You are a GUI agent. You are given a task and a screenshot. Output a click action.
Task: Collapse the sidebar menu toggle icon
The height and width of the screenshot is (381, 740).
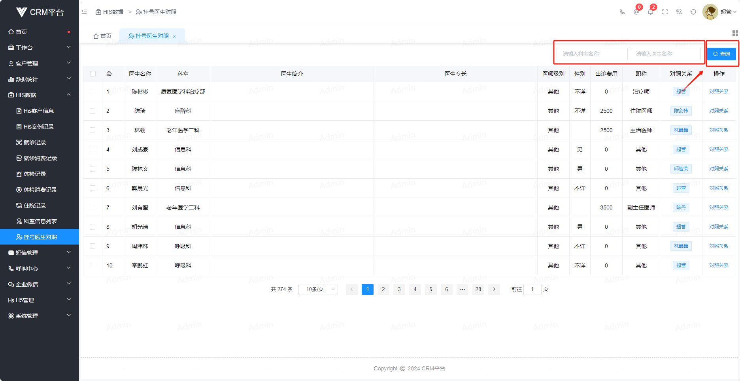(84, 12)
